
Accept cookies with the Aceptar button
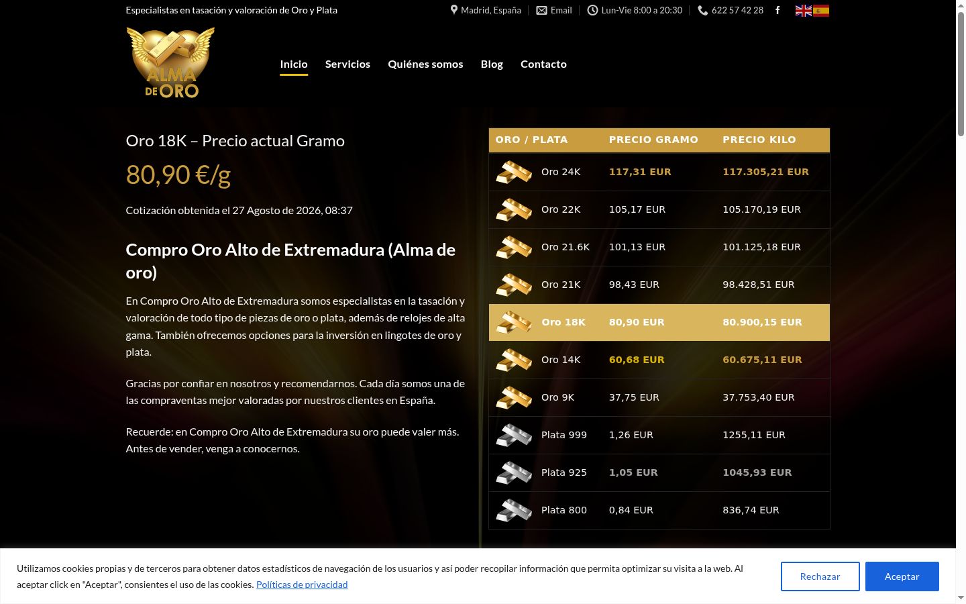pos(902,576)
